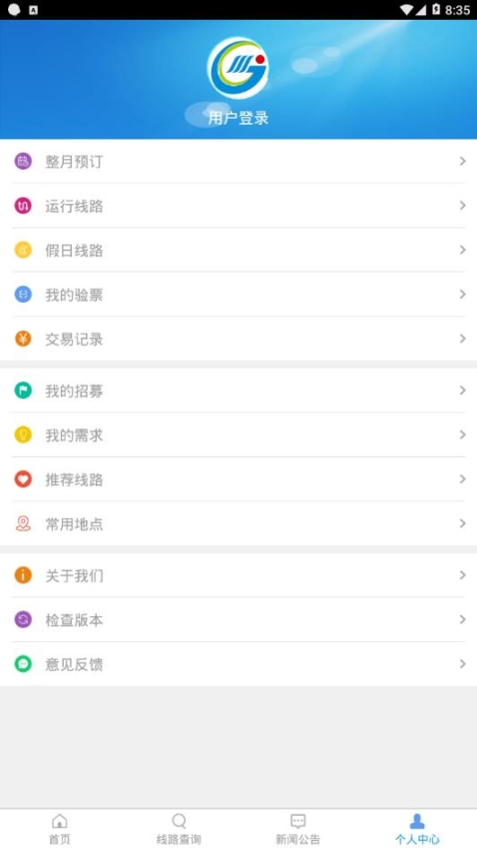Image resolution: width=477 pixels, height=848 pixels.
Task: Tap the green flag icon for 我的招募
Action: click(23, 391)
